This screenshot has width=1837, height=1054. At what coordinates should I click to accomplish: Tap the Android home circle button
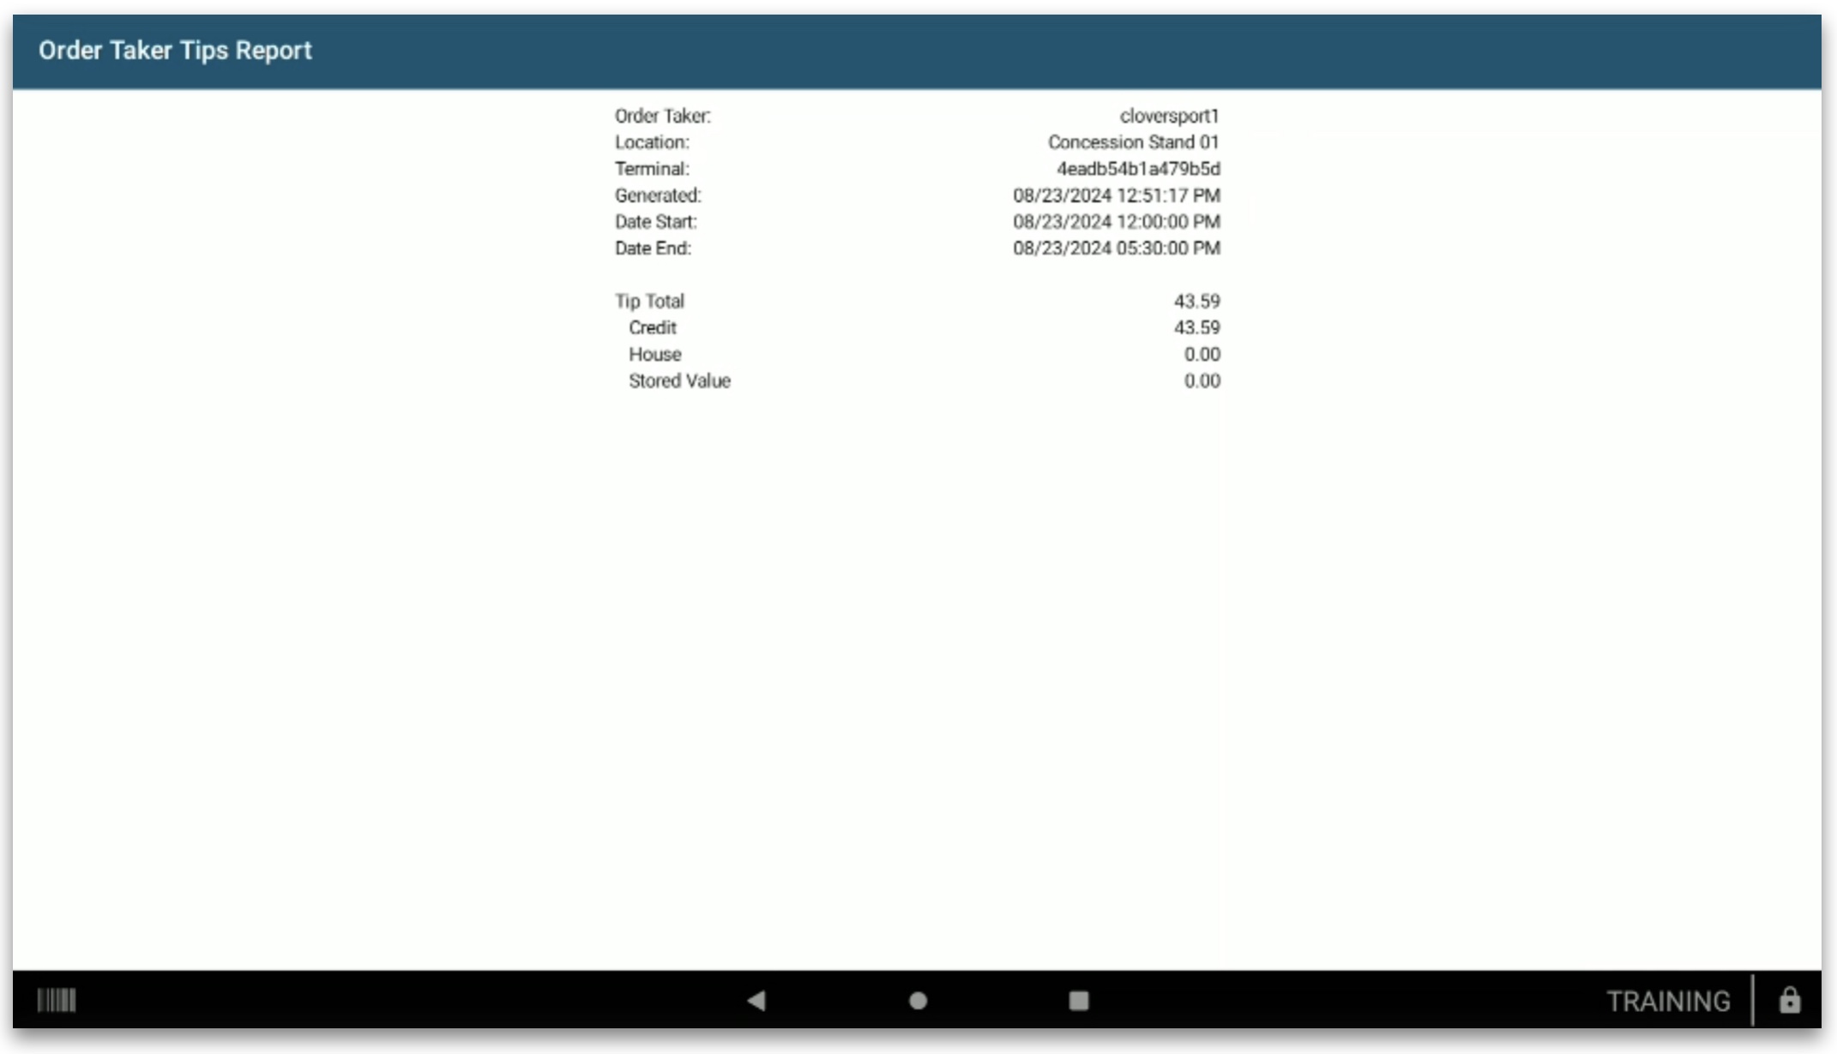[x=918, y=1000]
